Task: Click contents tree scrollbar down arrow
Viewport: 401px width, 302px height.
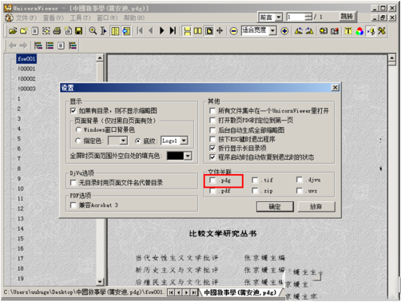Action: 100,281
